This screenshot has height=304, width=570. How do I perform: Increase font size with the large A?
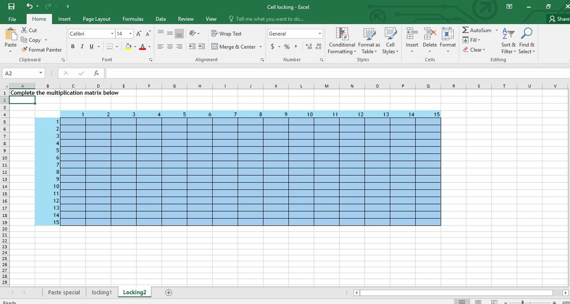(138, 34)
